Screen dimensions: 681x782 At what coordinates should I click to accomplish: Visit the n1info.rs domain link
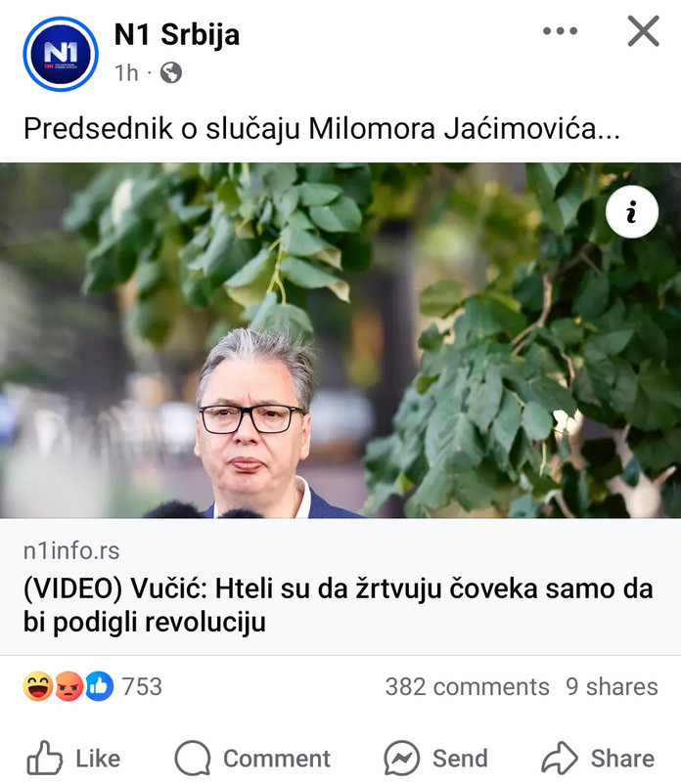[71, 551]
